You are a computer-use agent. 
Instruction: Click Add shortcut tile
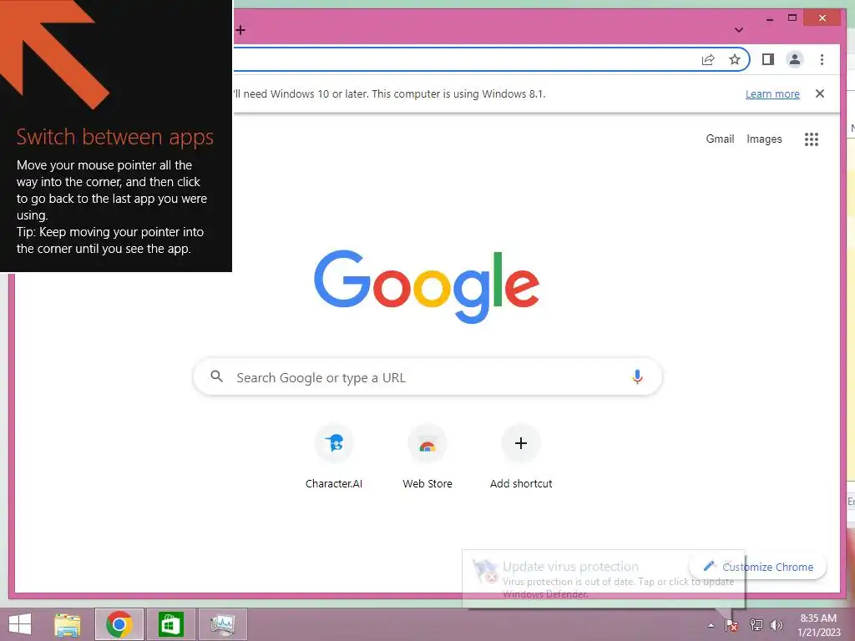(x=521, y=457)
